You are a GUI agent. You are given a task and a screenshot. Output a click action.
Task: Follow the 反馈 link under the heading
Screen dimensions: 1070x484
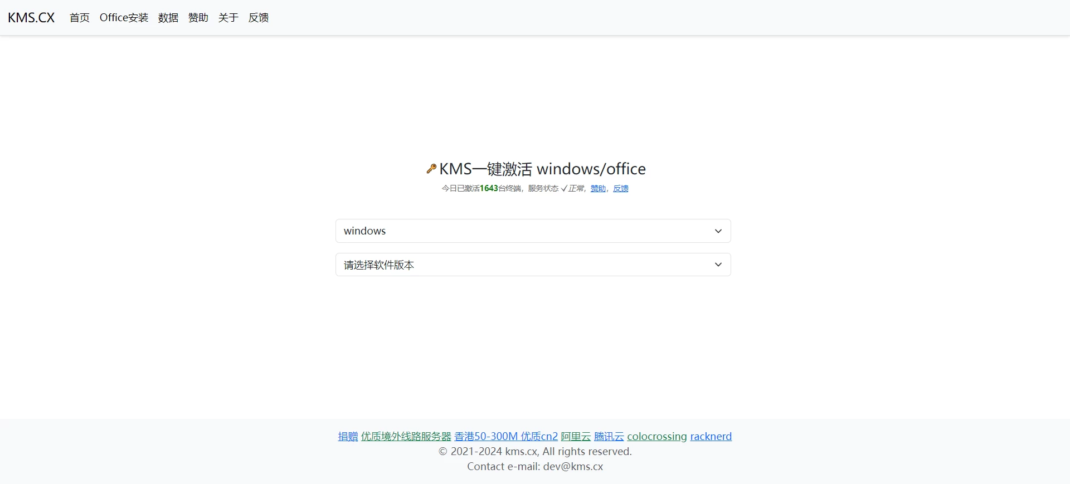pyautogui.click(x=621, y=188)
